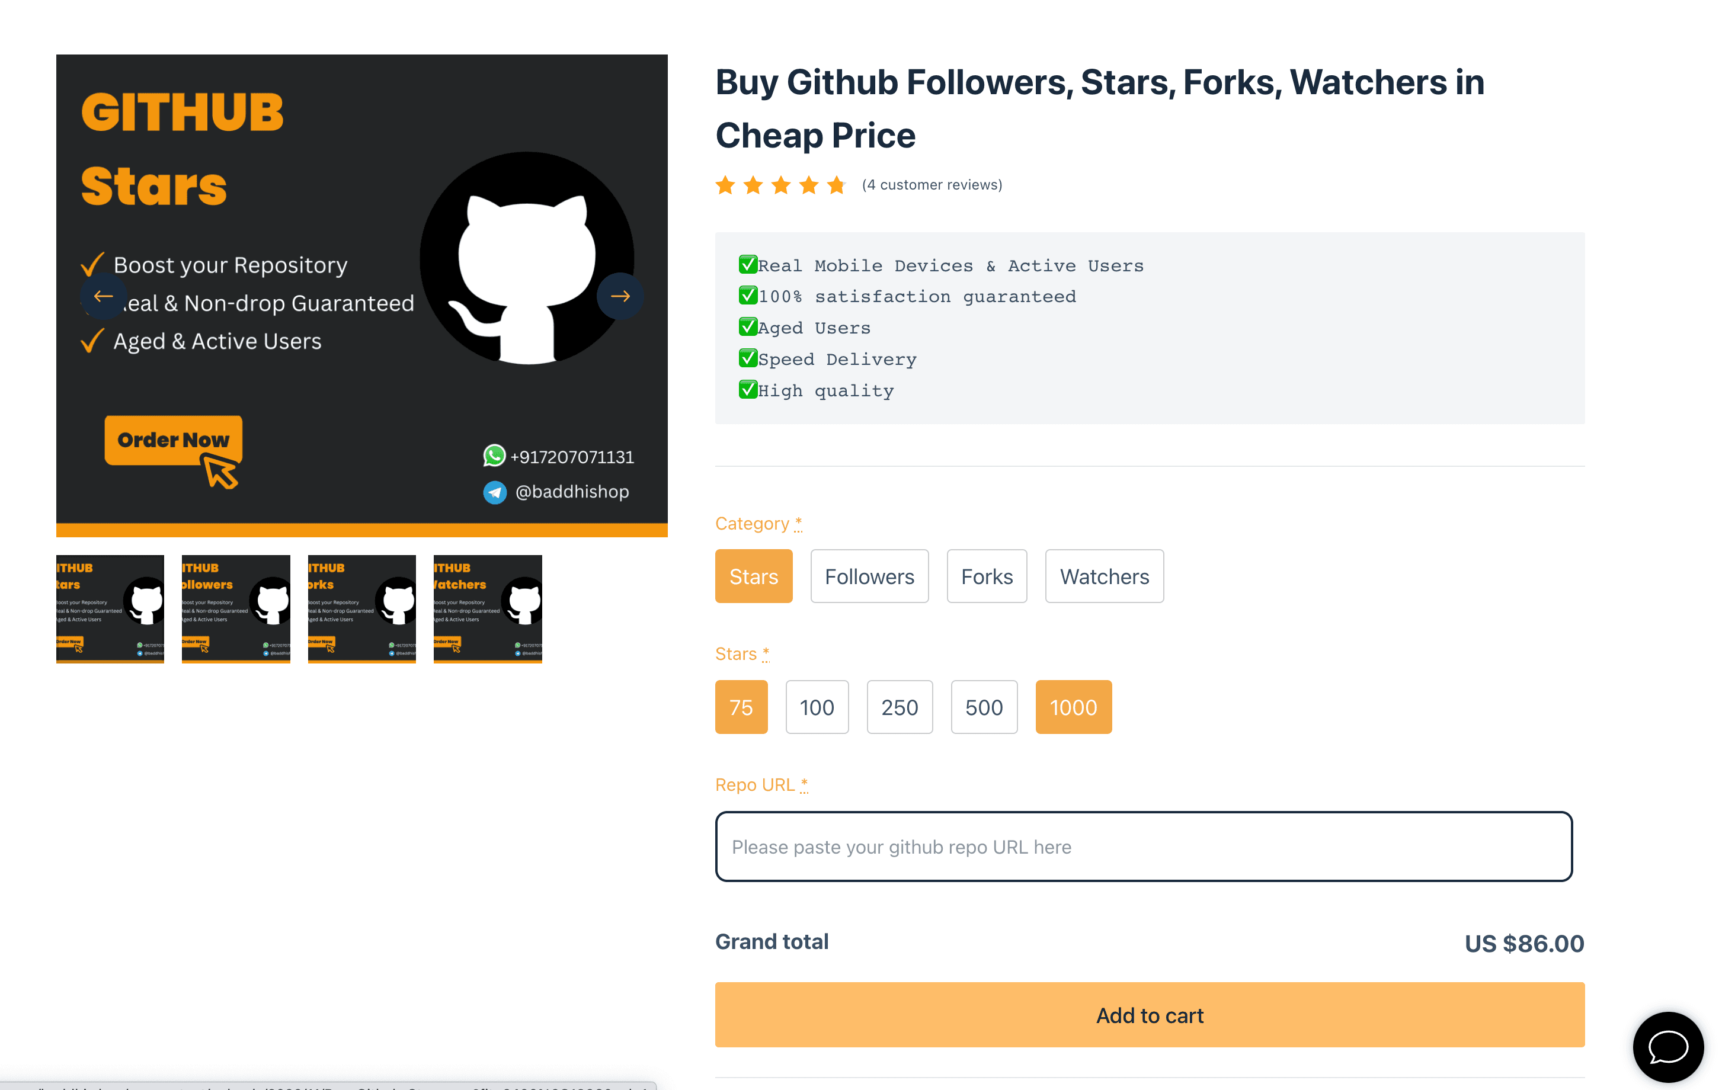Click the Grand total label

tap(772, 941)
